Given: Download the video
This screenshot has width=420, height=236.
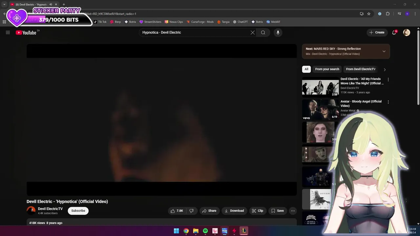Looking at the screenshot, I should click(234, 211).
